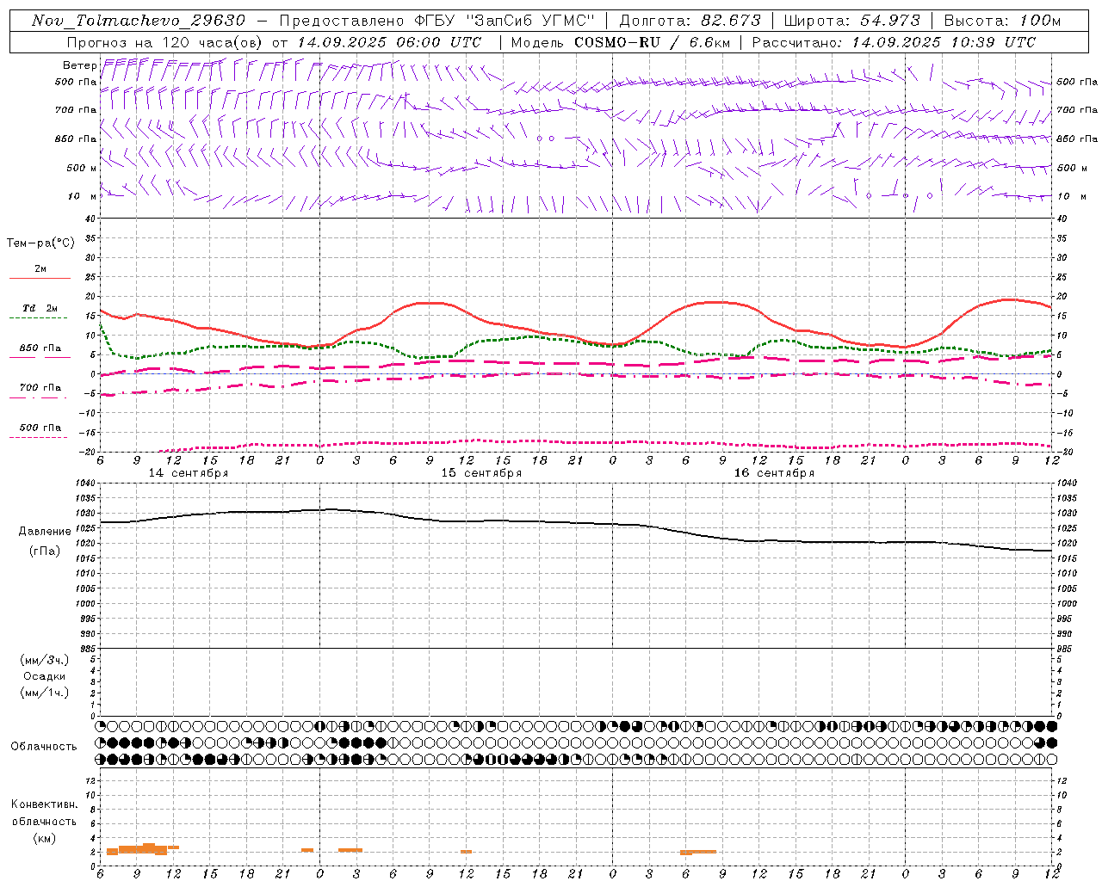
Task: Click the 'Долгота: 82.673' longitude value
Action: (690, 21)
